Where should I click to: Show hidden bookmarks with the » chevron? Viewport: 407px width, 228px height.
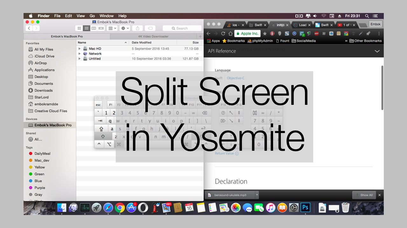click(346, 41)
